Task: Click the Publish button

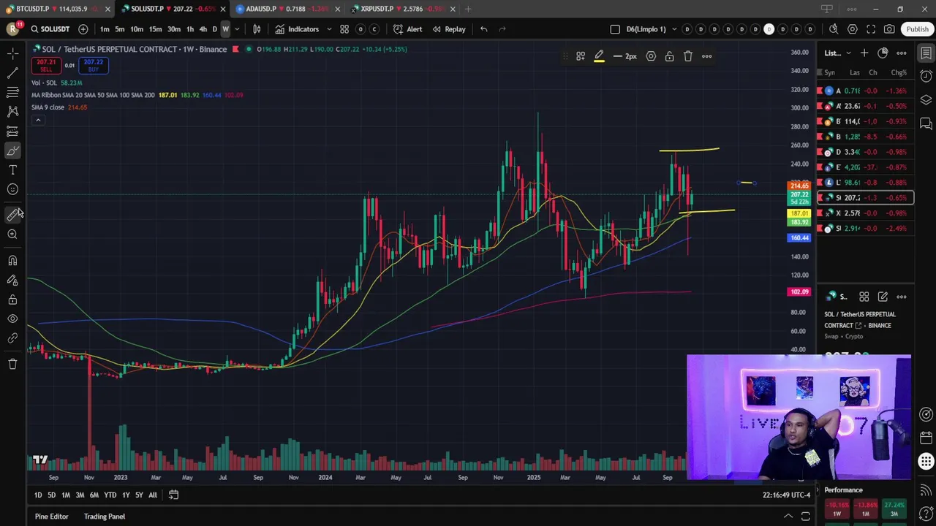Action: coord(917,29)
